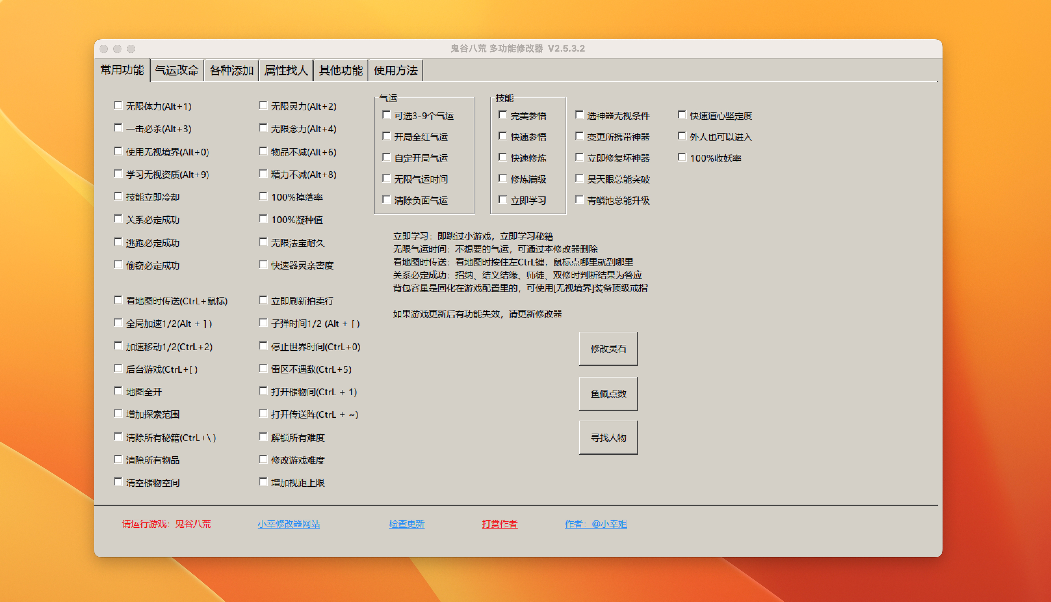Click the 寻找人物 button
The image size is (1051, 602).
pyautogui.click(x=608, y=437)
